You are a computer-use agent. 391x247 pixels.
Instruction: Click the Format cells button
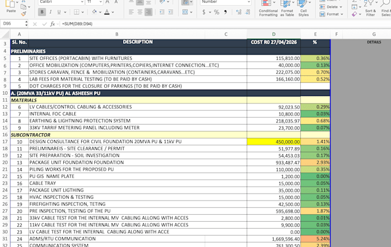click(x=331, y=14)
